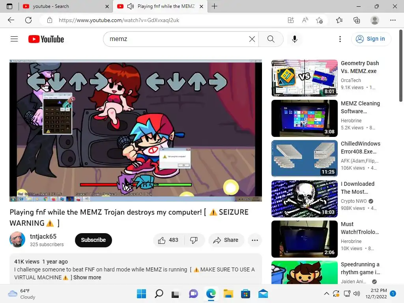
Task: Open the tntjack65 channel avatar
Action: [17, 239]
